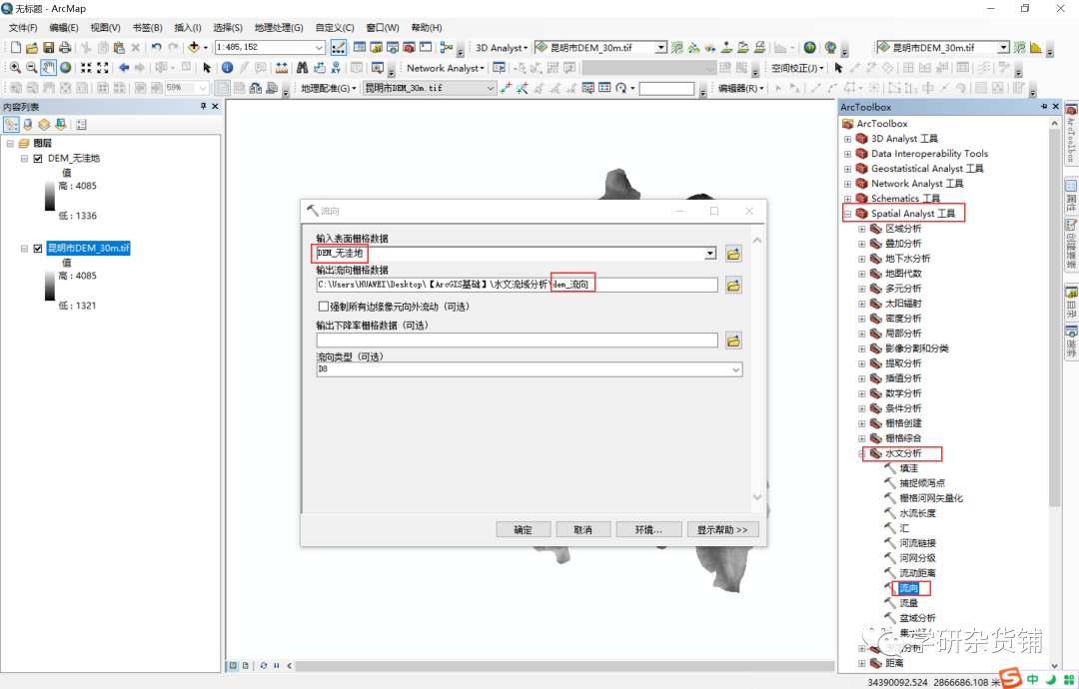
Task: Open the 编辑(E) menu
Action: coord(63,28)
